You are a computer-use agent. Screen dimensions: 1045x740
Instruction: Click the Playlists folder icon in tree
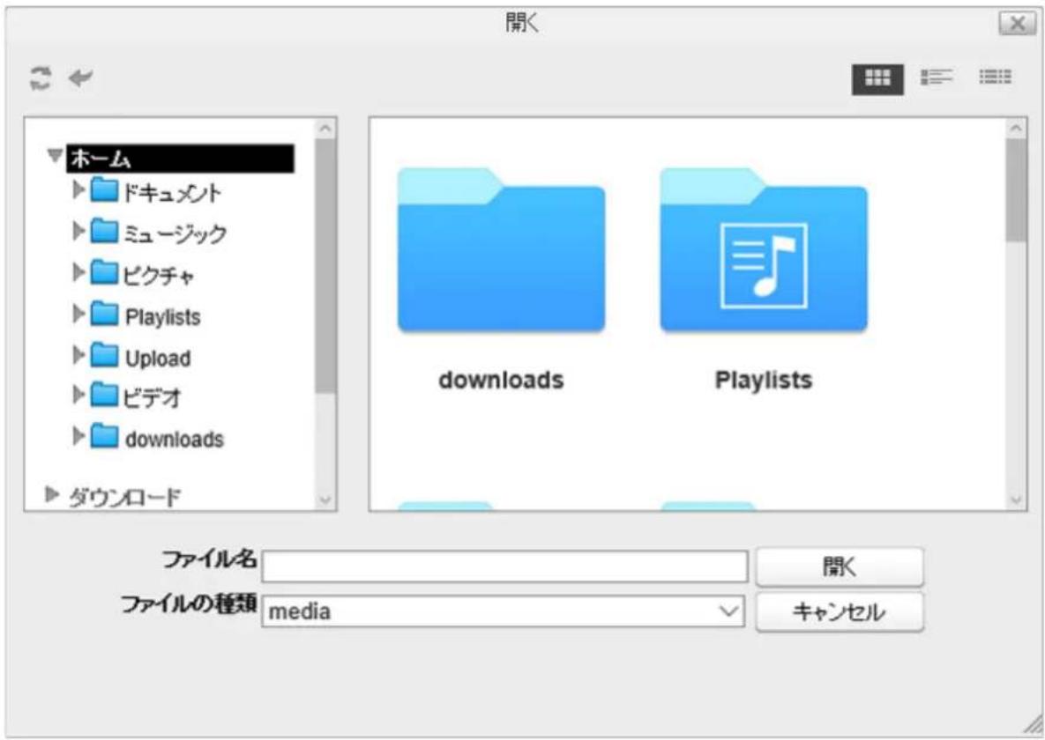click(x=104, y=314)
